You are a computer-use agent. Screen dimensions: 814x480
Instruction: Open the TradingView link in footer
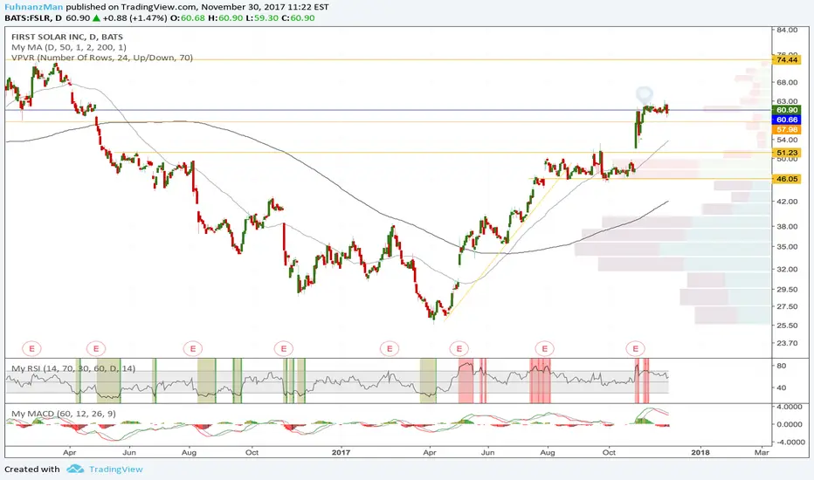point(116,470)
